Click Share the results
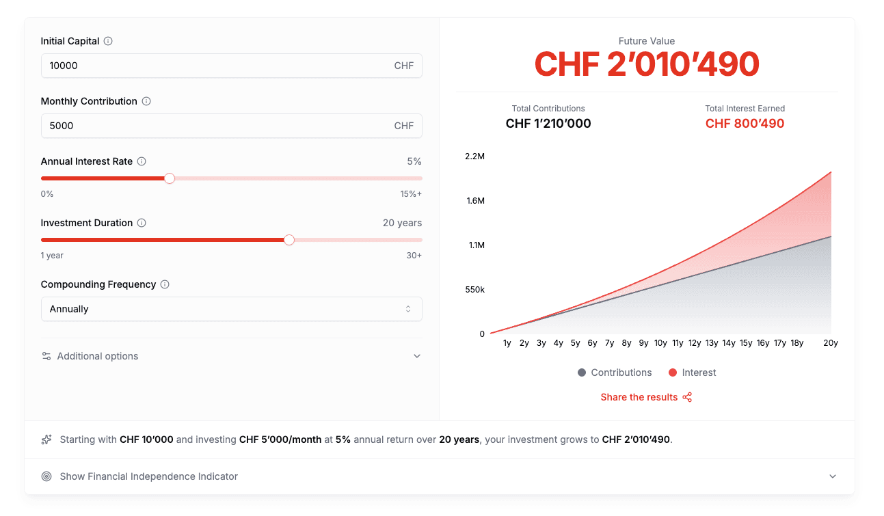 click(639, 397)
